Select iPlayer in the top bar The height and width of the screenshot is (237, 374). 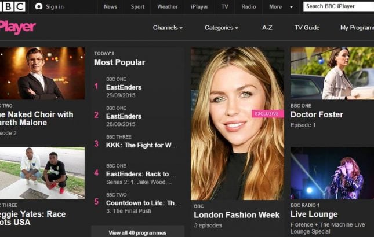click(199, 7)
